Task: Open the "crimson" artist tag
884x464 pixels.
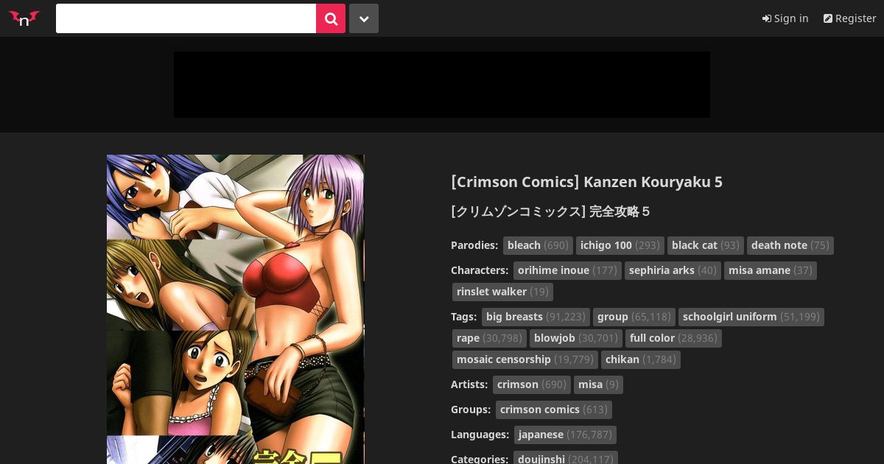Action: (532, 384)
